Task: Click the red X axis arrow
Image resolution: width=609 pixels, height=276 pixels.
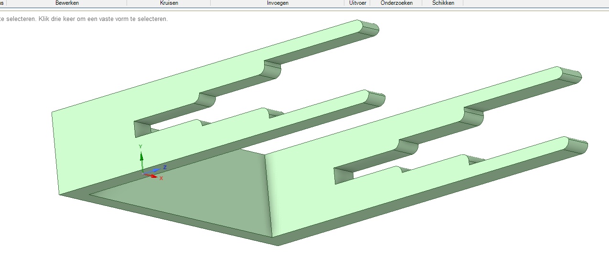Action: click(154, 176)
